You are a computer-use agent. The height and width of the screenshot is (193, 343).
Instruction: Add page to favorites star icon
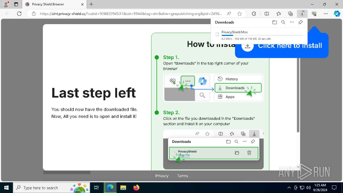coord(240,14)
